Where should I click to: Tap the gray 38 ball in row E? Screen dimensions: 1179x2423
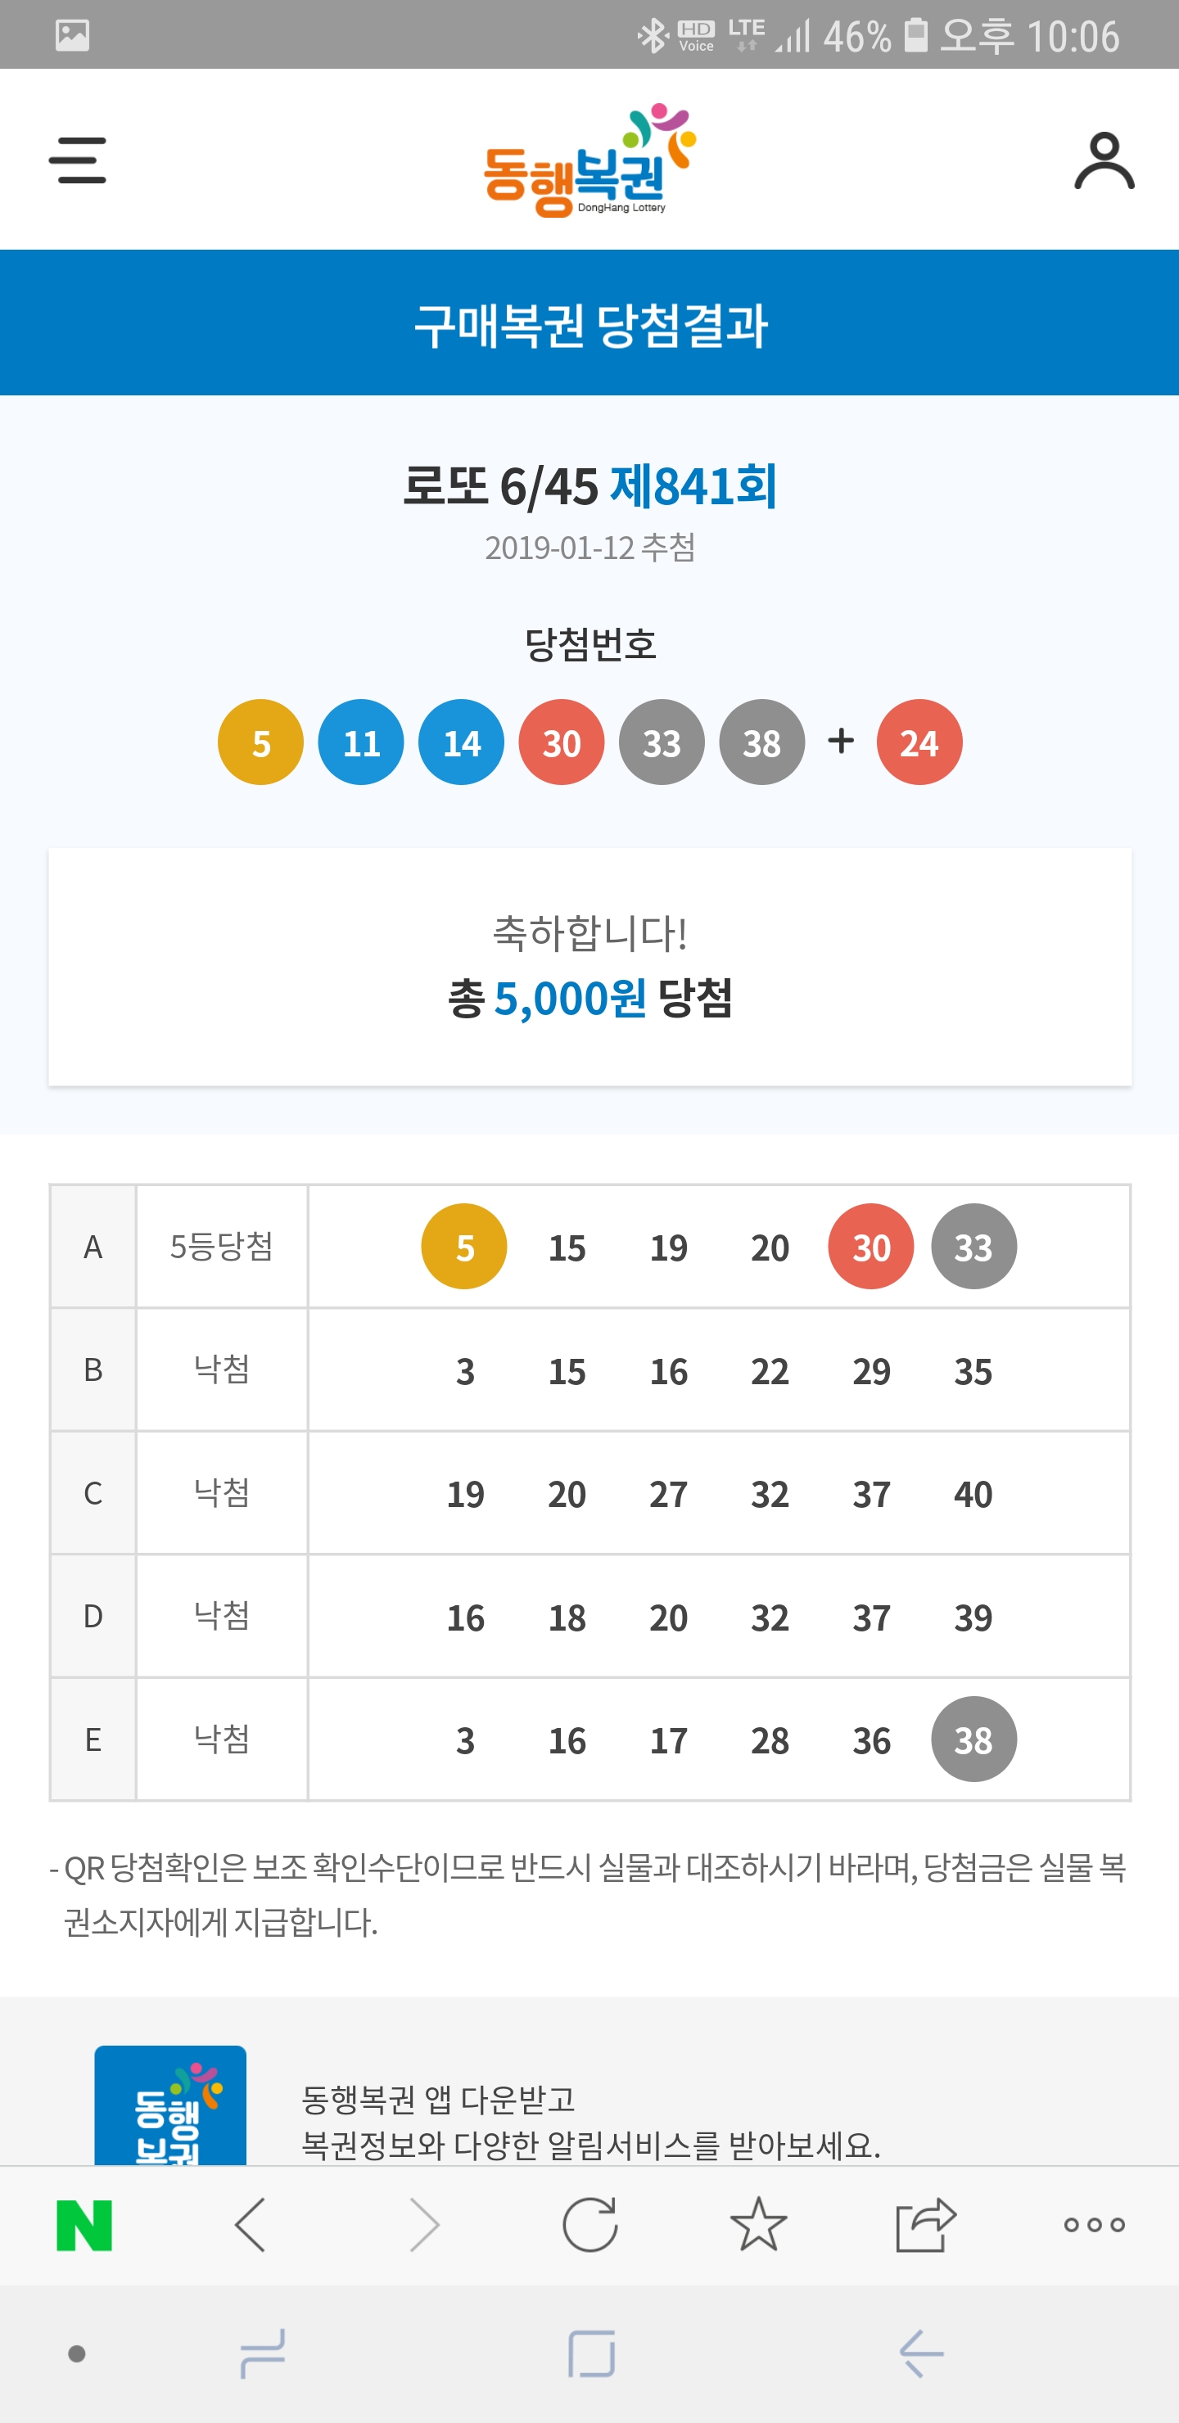point(973,1739)
